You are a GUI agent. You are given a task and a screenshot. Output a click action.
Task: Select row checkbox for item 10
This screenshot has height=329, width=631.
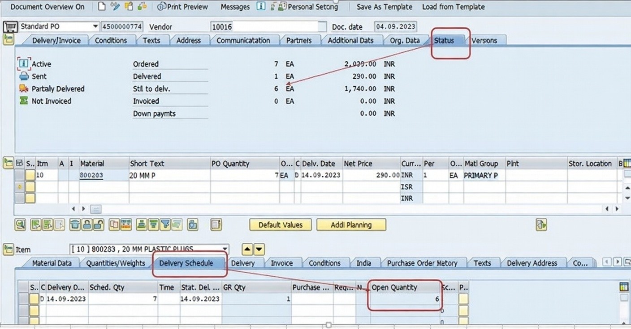tap(30, 176)
